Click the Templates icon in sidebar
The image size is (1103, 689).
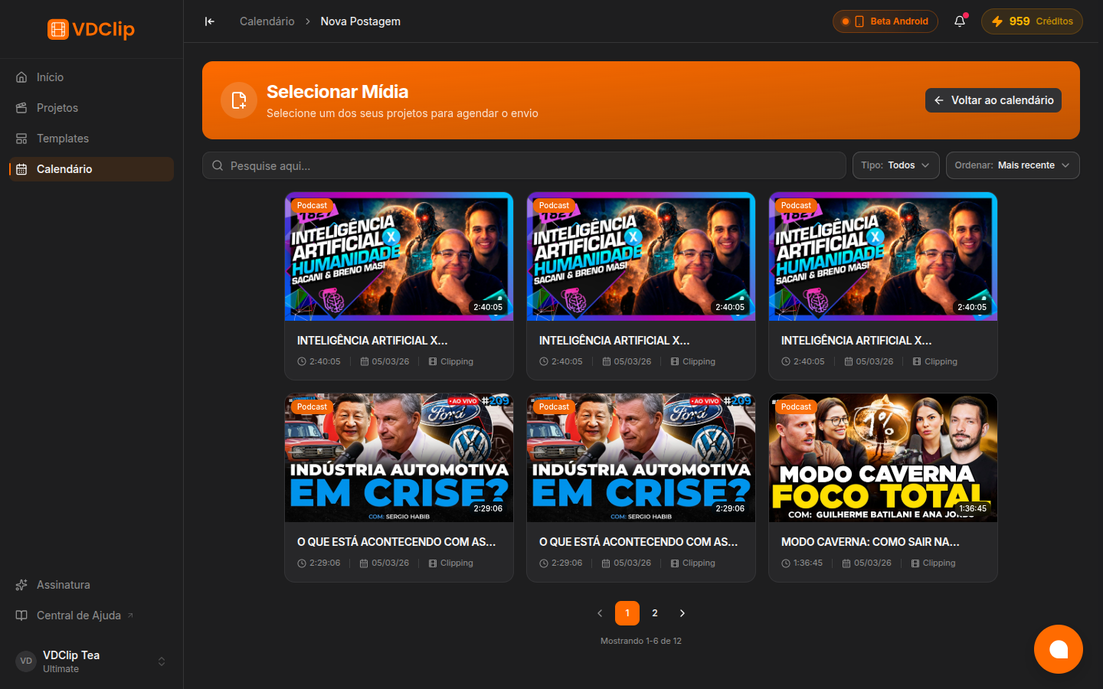[21, 139]
